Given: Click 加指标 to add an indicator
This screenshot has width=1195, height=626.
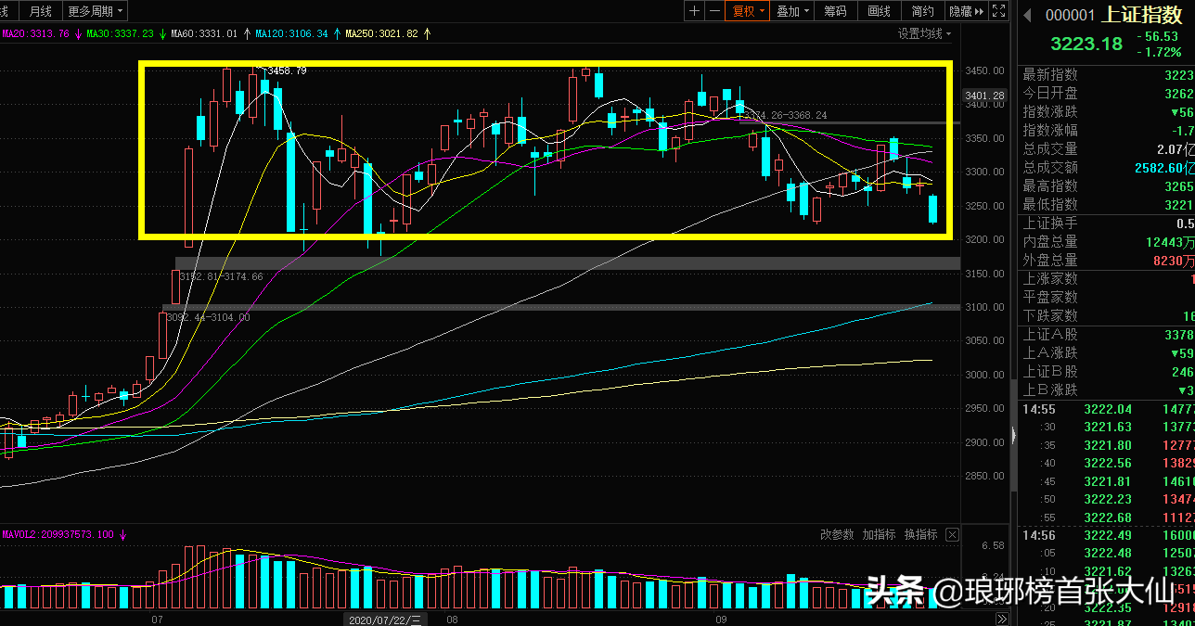Looking at the screenshot, I should 879,535.
